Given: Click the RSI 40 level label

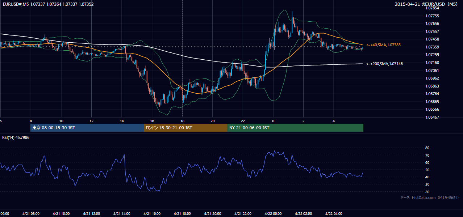Looking at the screenshot, I should pos(427,177).
